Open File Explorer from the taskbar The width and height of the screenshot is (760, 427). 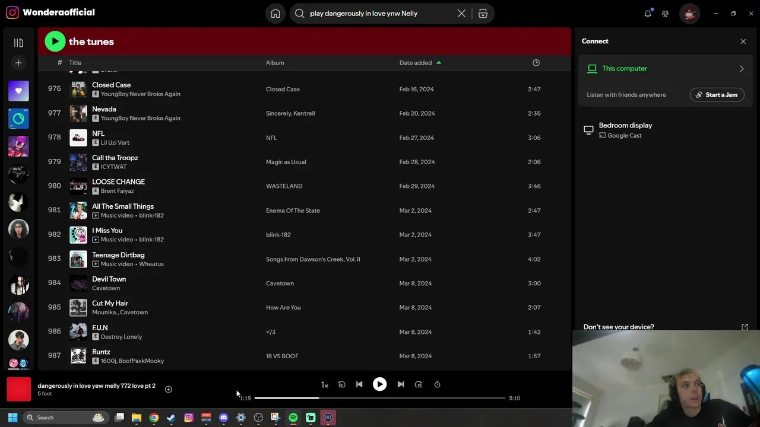pyautogui.click(x=137, y=418)
